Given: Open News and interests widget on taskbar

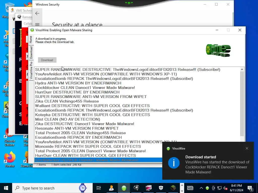Looking at the screenshot, I should pos(190,188).
